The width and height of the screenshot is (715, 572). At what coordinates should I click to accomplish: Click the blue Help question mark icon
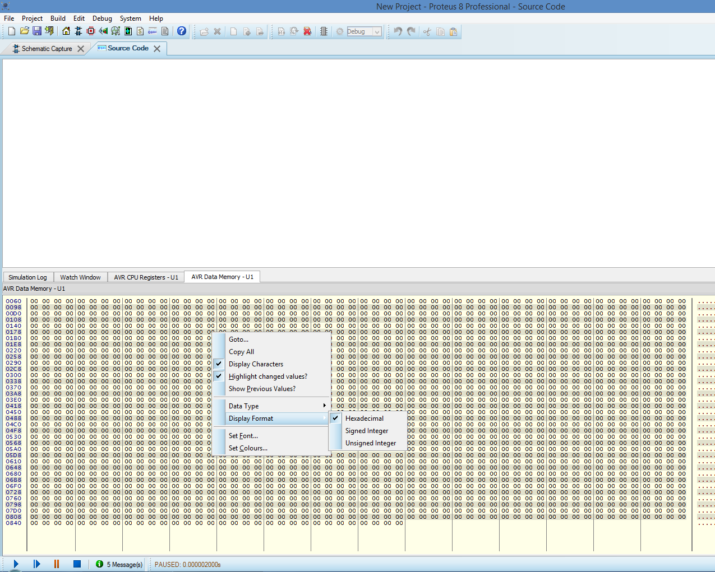pyautogui.click(x=182, y=31)
